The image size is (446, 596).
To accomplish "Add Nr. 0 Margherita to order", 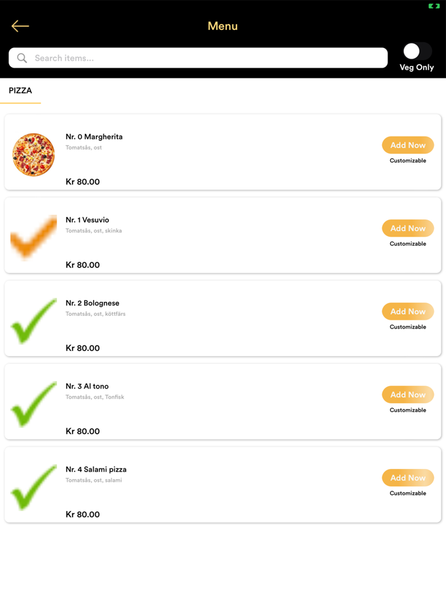I will 408,145.
